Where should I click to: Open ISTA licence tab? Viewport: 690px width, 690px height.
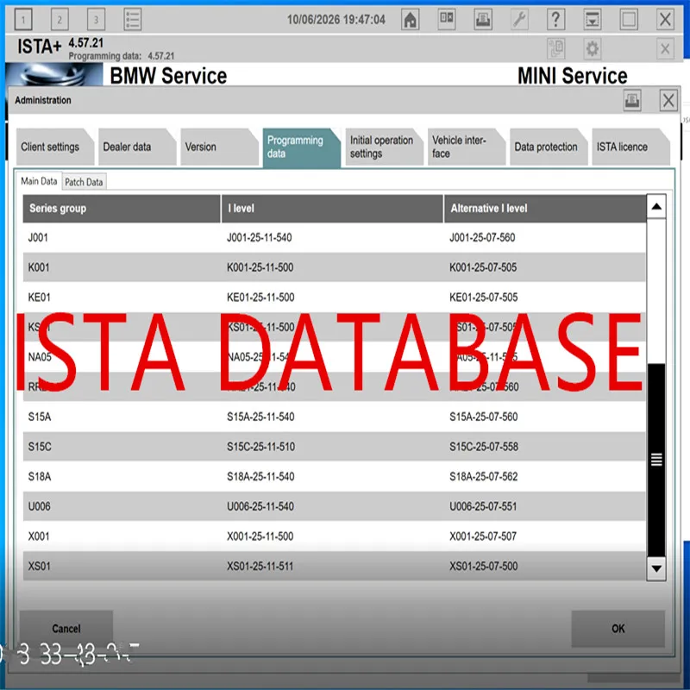[630, 147]
